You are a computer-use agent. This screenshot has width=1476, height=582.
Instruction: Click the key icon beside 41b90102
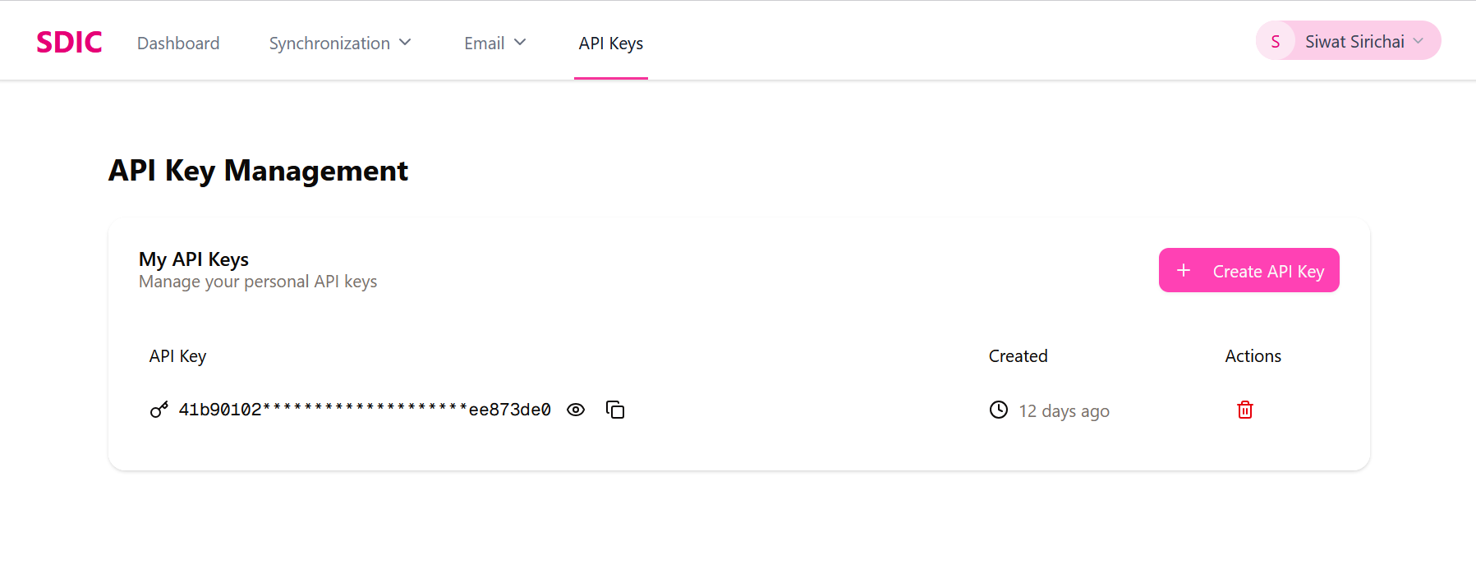159,410
